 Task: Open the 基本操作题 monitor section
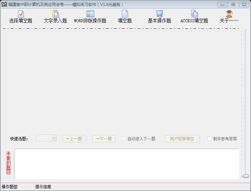coord(159,17)
